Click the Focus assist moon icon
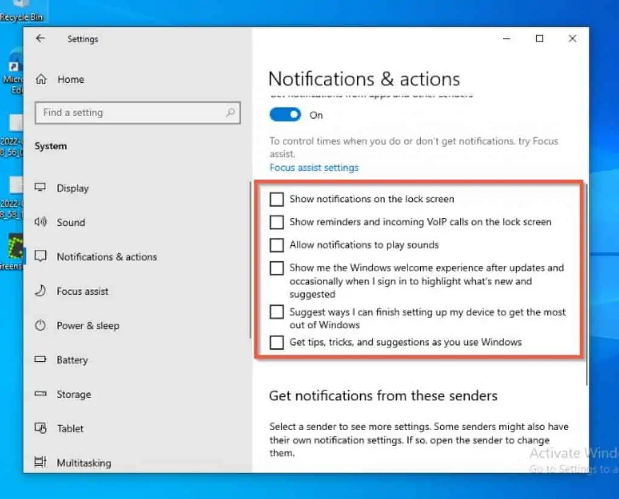 [41, 291]
